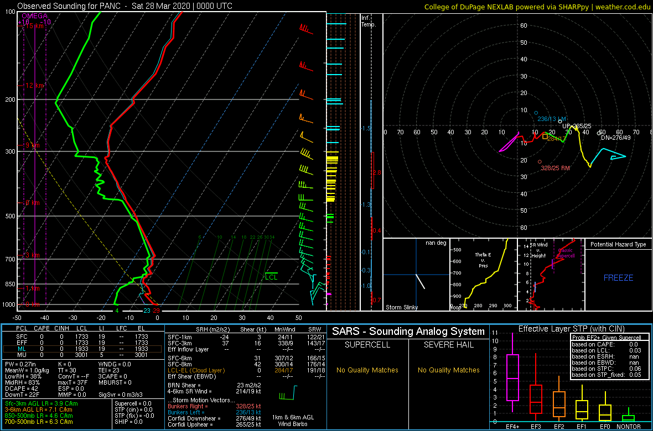
Task: Click the green surface dewpoint value 4
Action: tap(117, 311)
